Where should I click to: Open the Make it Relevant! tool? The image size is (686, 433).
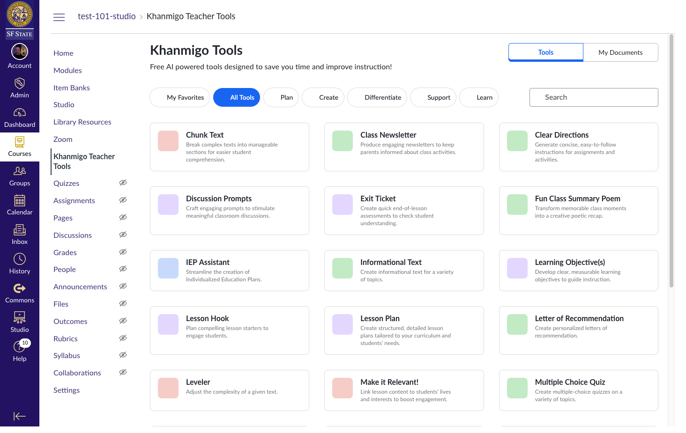pyautogui.click(x=404, y=390)
